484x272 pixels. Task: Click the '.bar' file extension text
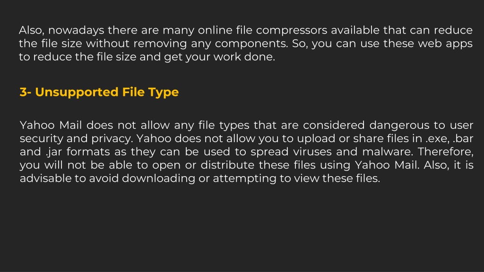click(x=463, y=138)
